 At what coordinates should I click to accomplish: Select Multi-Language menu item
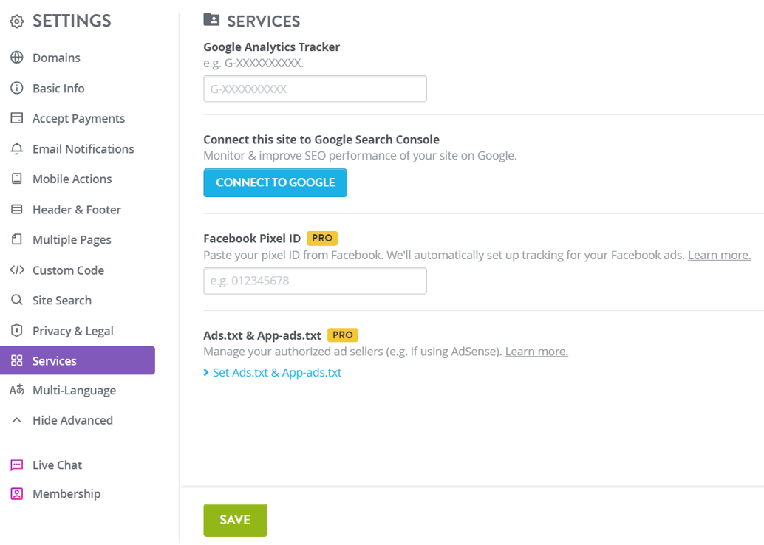75,391
